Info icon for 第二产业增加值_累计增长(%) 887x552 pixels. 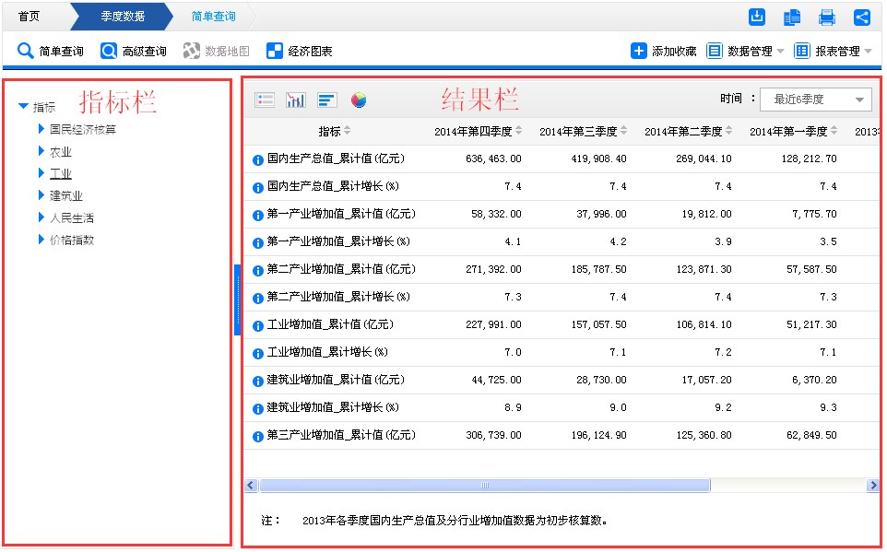click(258, 299)
